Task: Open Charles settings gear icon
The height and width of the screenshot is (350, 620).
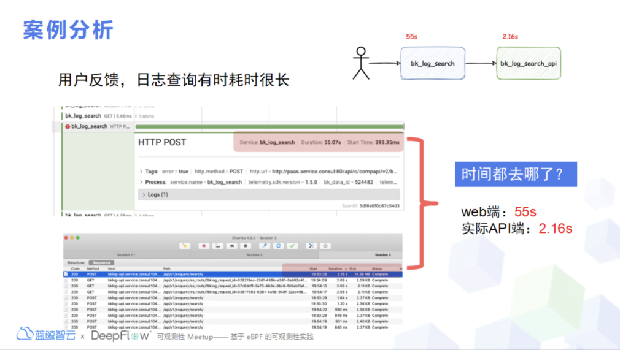Action: pos(325,246)
